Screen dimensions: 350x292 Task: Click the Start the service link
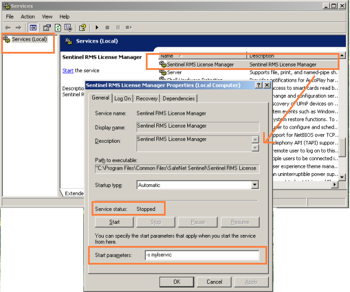click(x=68, y=71)
